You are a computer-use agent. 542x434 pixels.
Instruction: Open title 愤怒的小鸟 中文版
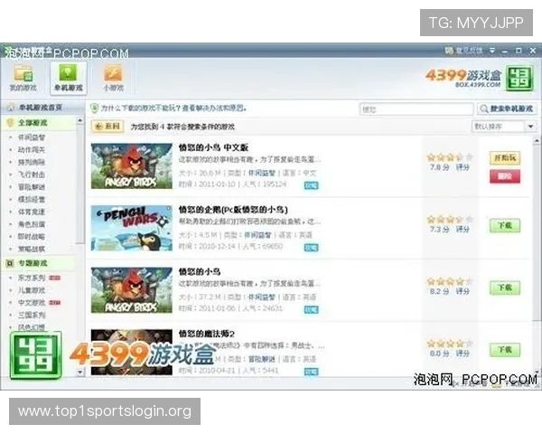pyautogui.click(x=213, y=147)
